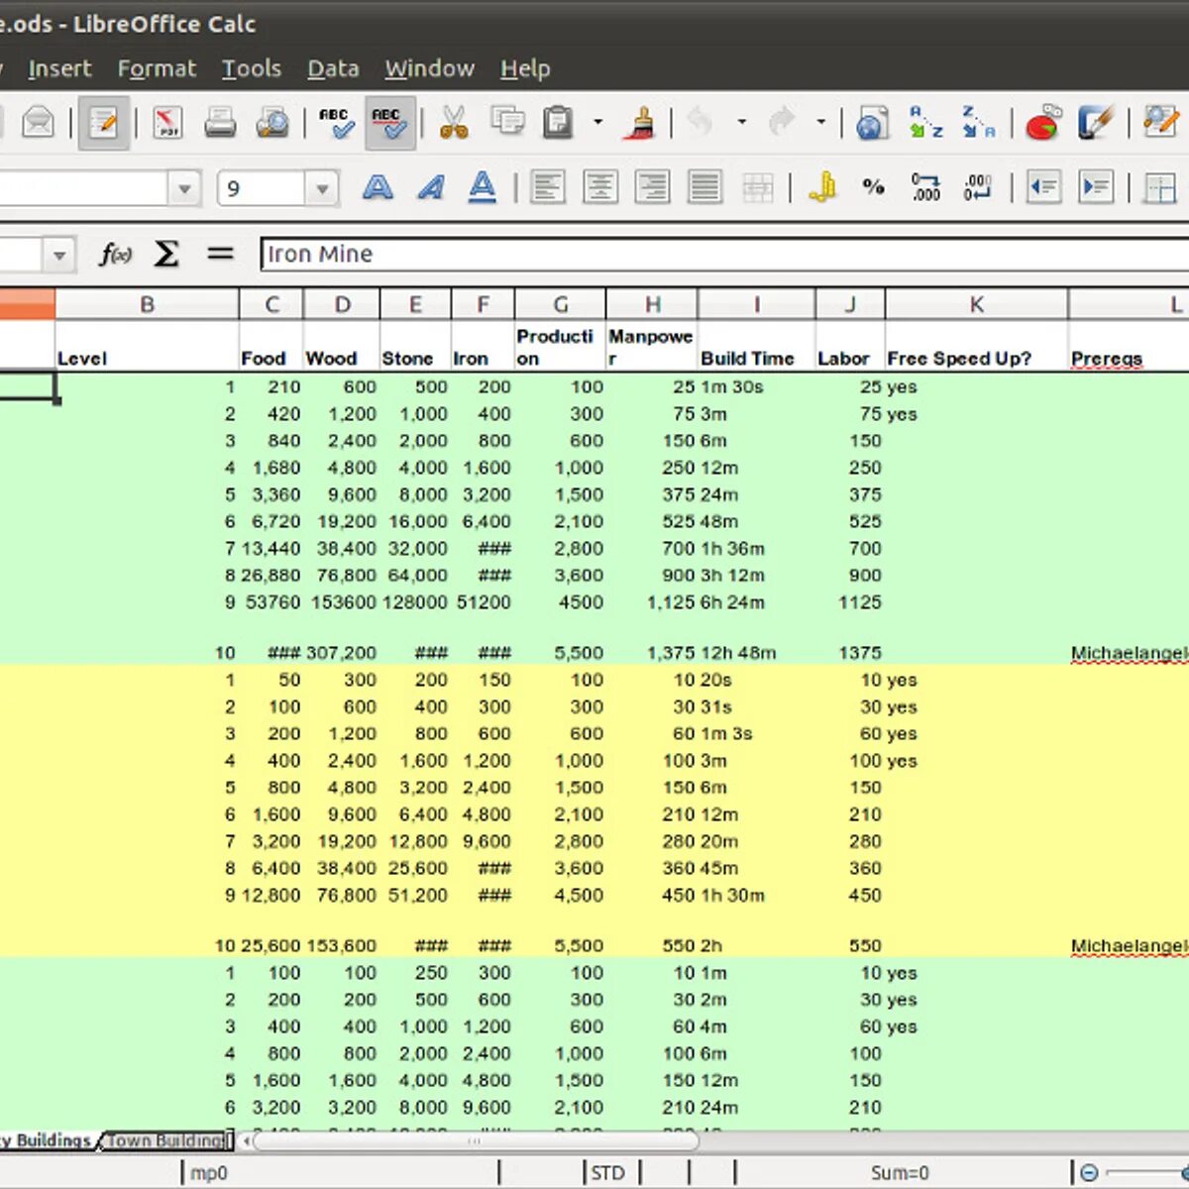Toggle the AutoSpellcheck button

pos(390,123)
